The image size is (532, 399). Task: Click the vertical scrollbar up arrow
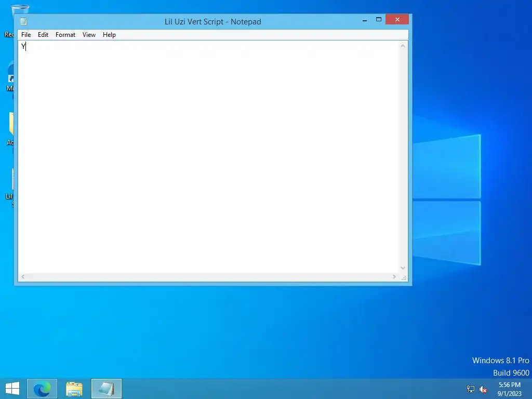[403, 46]
